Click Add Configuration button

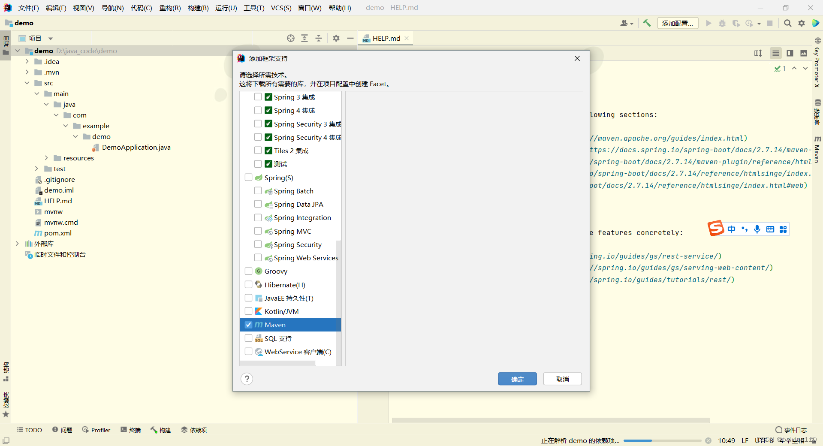pyautogui.click(x=678, y=23)
